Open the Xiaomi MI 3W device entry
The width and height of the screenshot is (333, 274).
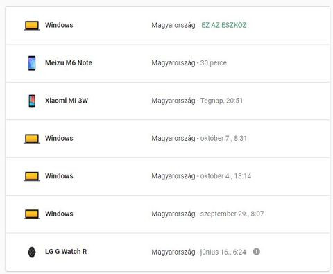[x=168, y=101]
